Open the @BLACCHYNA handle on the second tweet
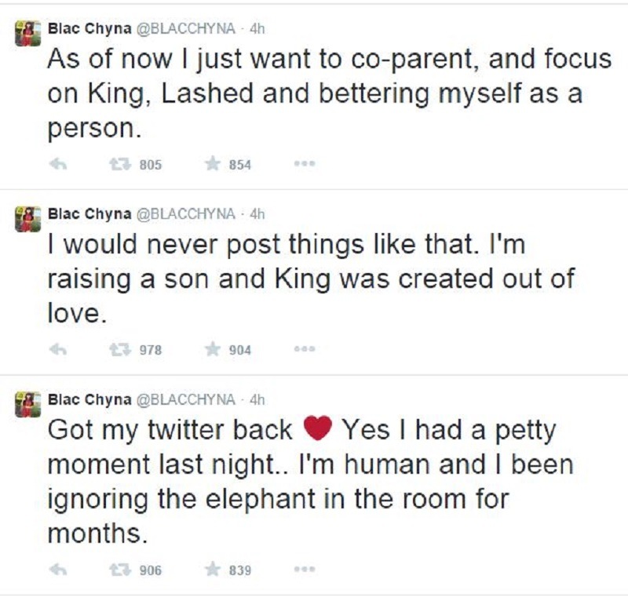The image size is (628, 601). [x=186, y=214]
